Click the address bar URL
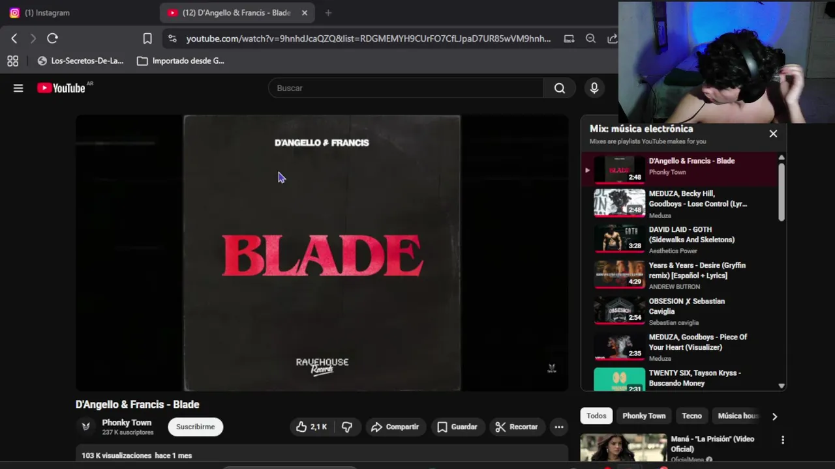Viewport: 835px width, 469px height. pos(368,38)
